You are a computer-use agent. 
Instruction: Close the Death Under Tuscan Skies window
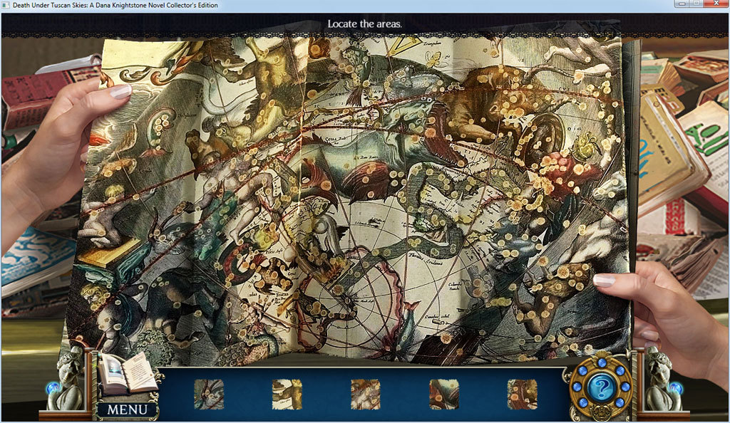[x=716, y=4]
